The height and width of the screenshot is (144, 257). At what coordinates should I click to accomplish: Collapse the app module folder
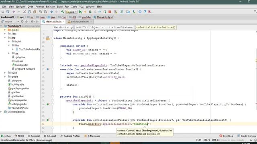tap(5, 38)
